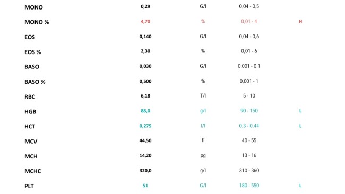
Task: Click the MCHC value 320,0
Action: [145, 171]
